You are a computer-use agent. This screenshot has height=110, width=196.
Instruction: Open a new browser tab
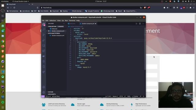tap(32, 4)
